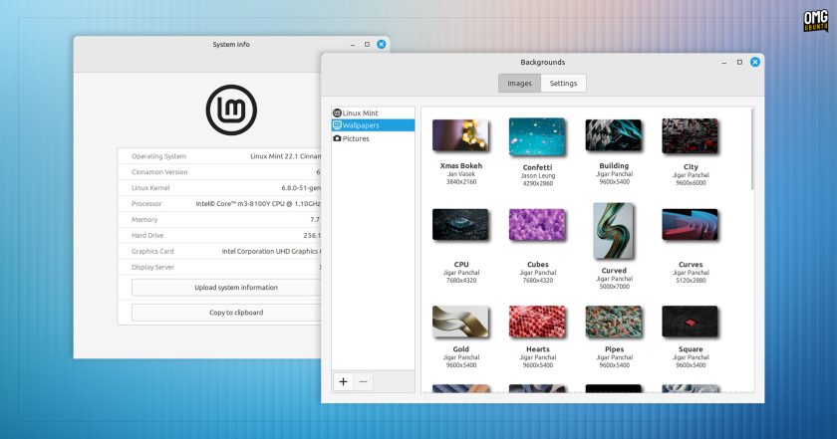Click the Display Server row label
Image resolution: width=837 pixels, height=439 pixels.
(152, 267)
